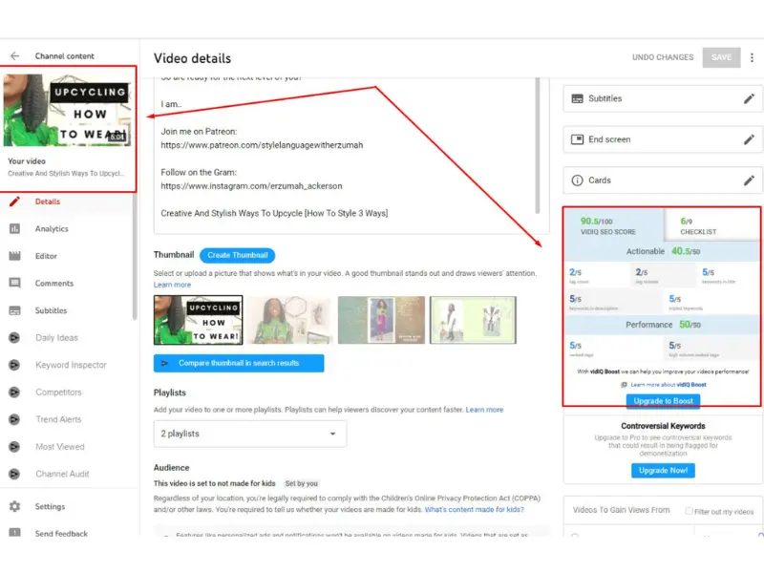Enable the Filter out my videos checkbox

pyautogui.click(x=689, y=511)
